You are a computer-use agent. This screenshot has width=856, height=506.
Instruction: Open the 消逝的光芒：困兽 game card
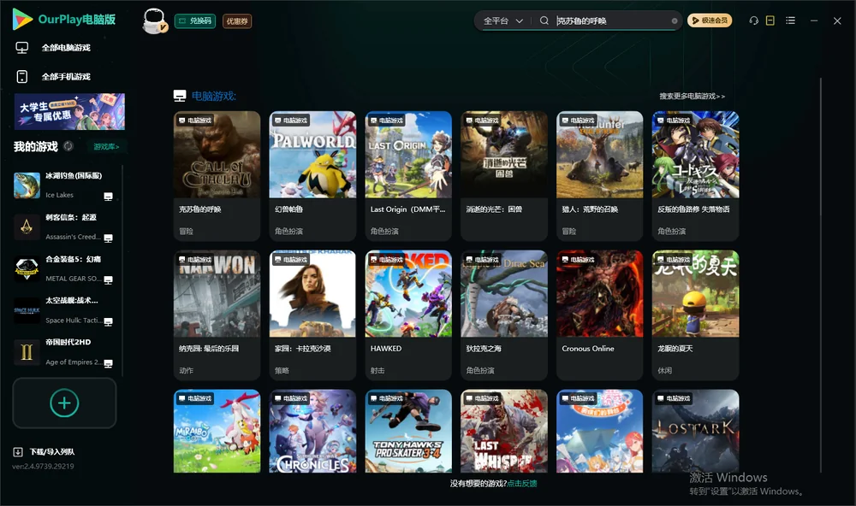click(504, 175)
